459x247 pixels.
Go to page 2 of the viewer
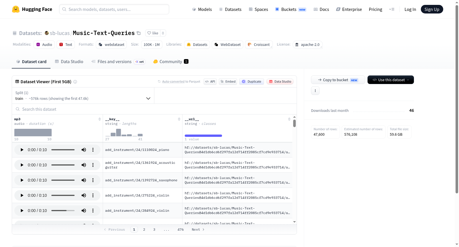[144, 230]
